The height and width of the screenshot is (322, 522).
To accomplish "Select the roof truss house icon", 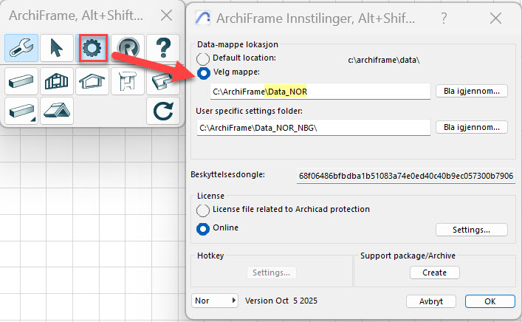I will tap(92, 80).
